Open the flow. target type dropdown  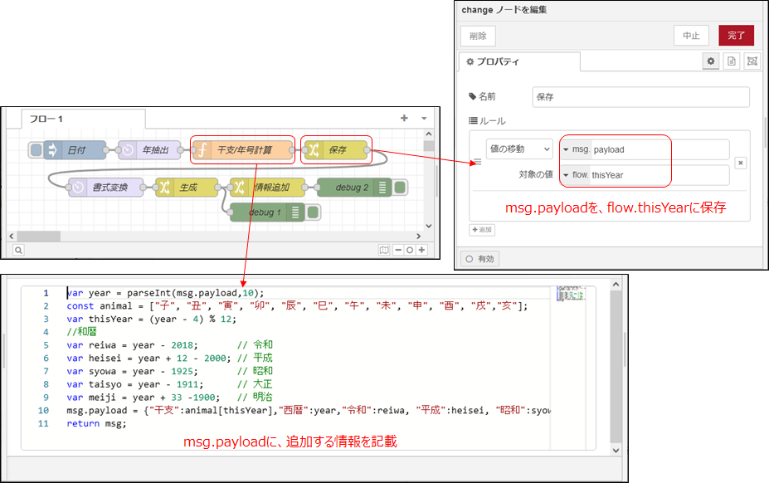tap(576, 175)
